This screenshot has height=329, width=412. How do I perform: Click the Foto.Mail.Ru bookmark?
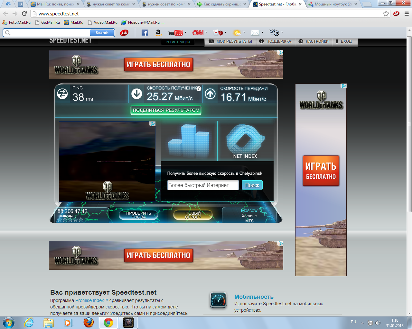point(16,22)
